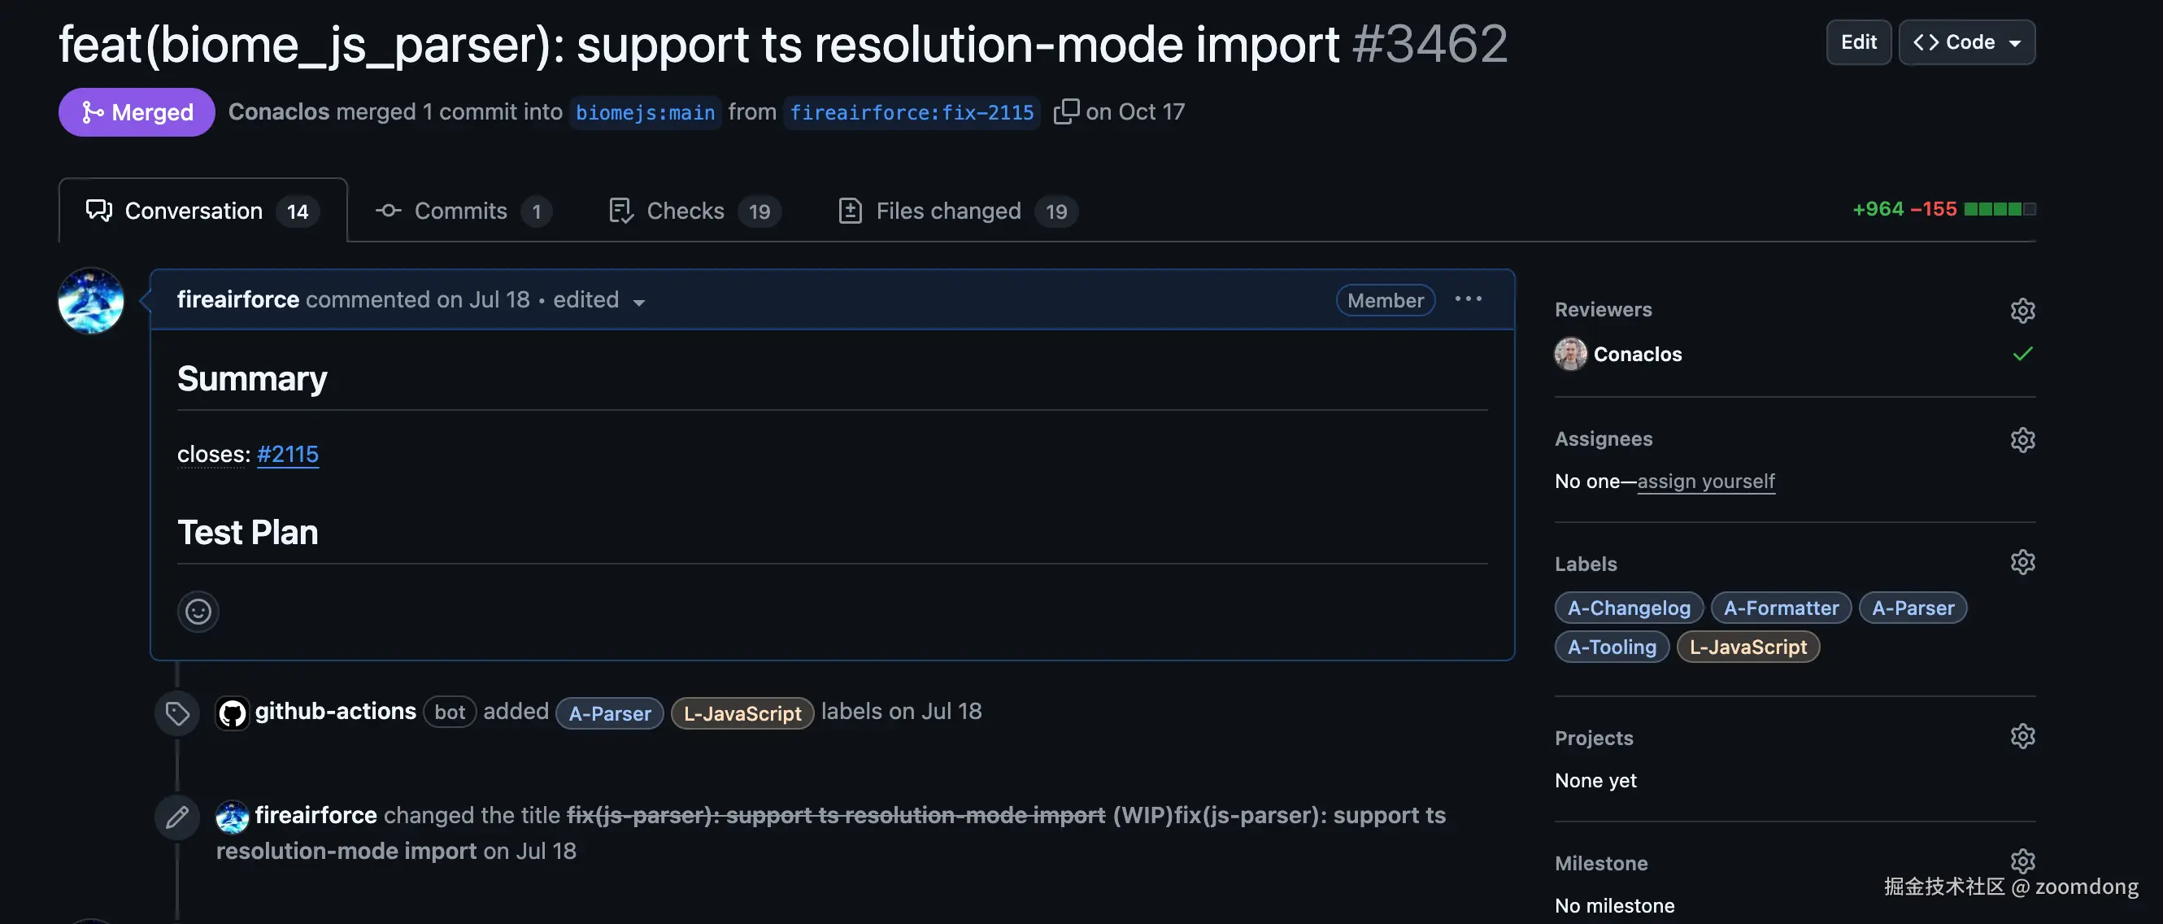Open the Milestone gear settings

[2022, 861]
